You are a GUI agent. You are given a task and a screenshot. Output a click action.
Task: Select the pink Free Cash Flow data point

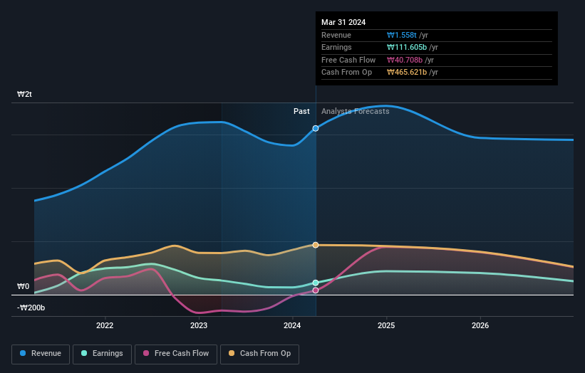click(x=316, y=290)
